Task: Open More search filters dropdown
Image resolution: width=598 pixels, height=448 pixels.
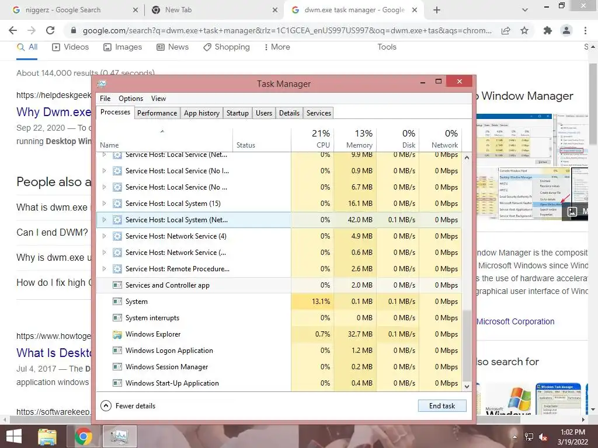Action: point(277,47)
